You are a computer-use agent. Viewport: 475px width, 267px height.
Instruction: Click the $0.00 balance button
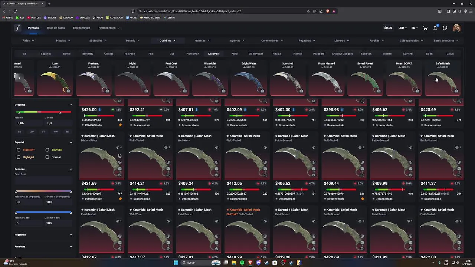(x=388, y=28)
